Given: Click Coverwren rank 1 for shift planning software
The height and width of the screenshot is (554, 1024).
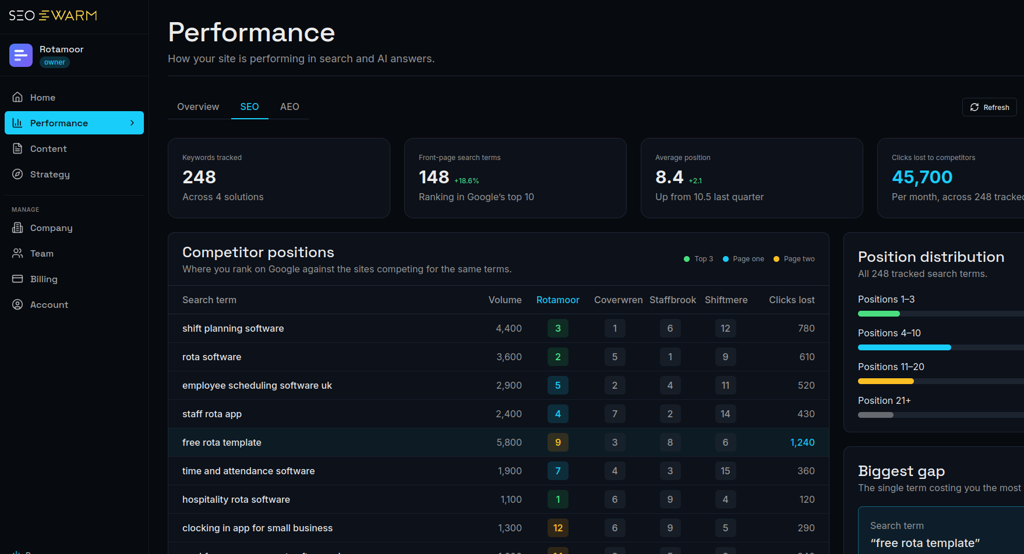Looking at the screenshot, I should 615,328.
